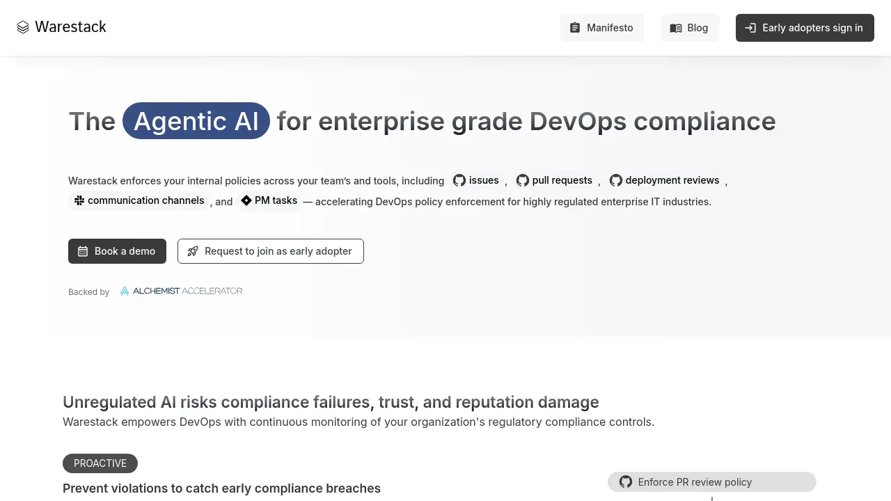Image resolution: width=891 pixels, height=501 pixels.
Task: Request to join as early adopter
Action: click(x=271, y=251)
